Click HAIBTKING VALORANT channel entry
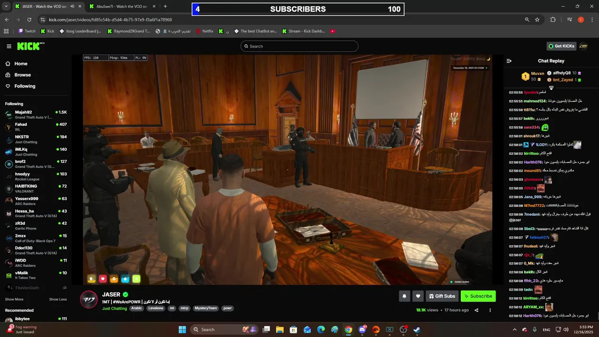599x337 pixels. [x=36, y=189]
